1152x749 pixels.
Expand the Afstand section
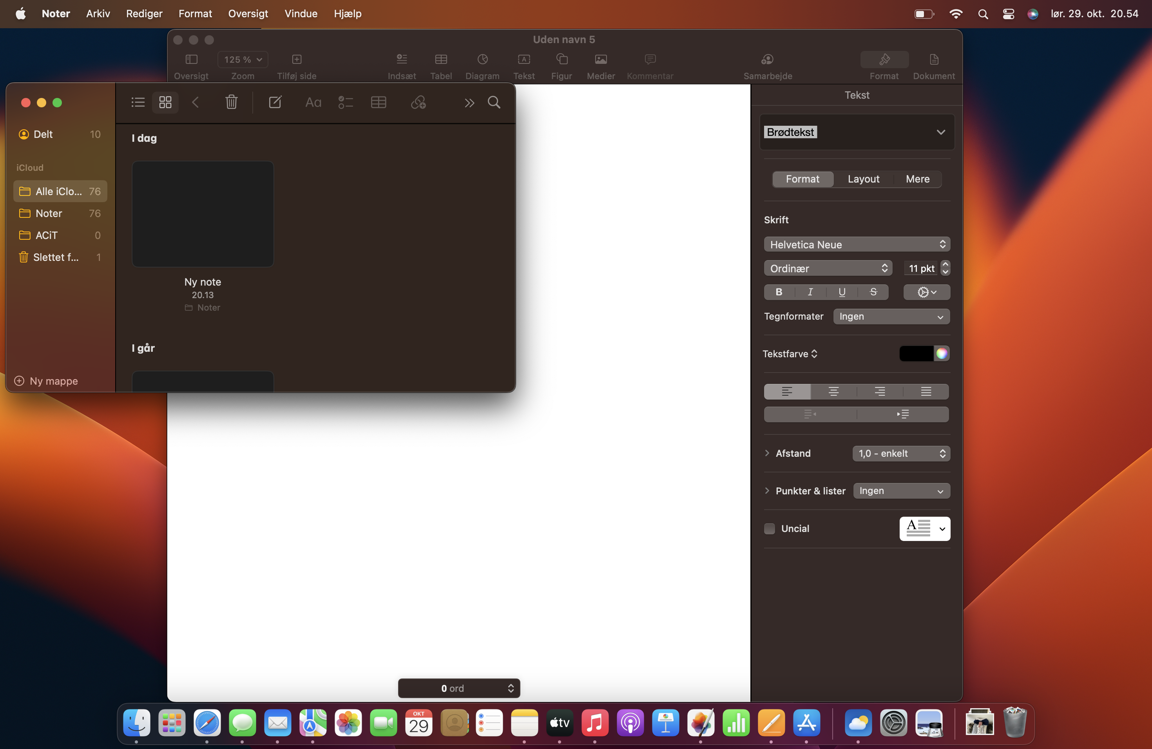(x=767, y=453)
